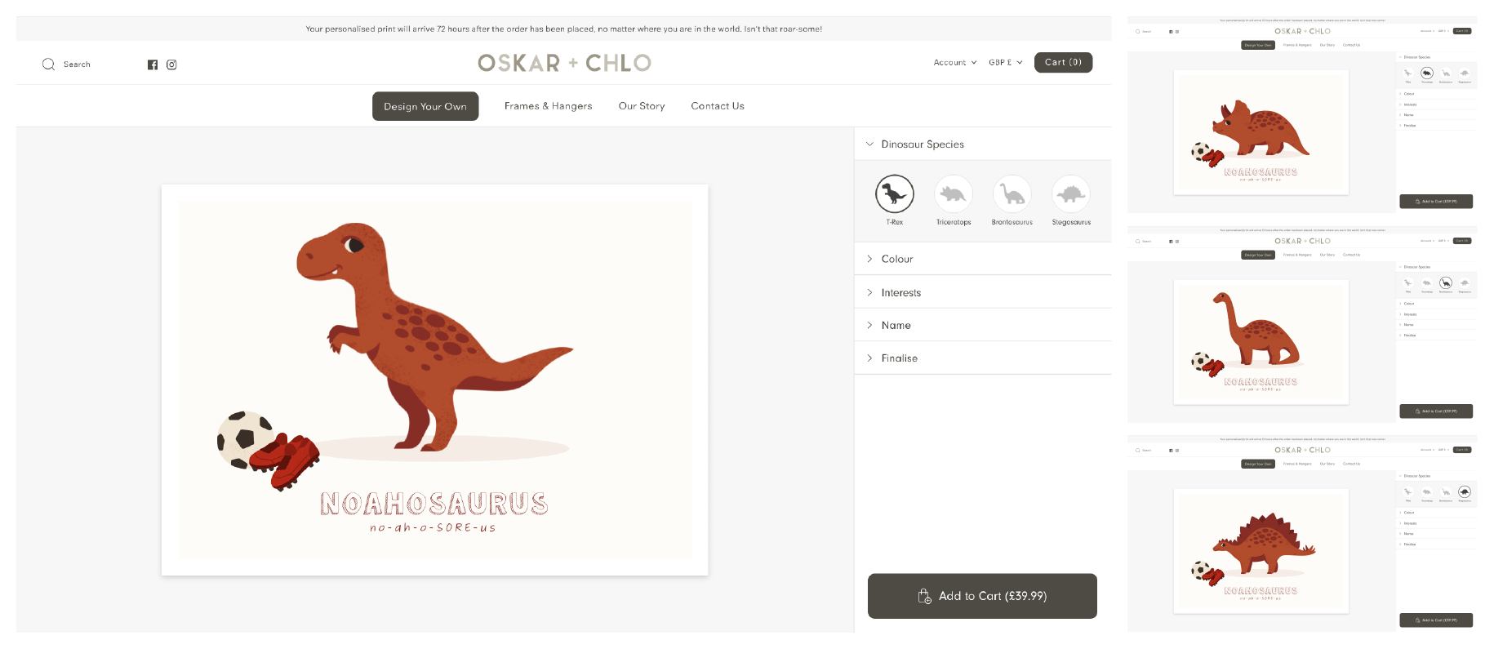This screenshot has width=1494, height=649.
Task: Switch to the Frames & Hangers tab
Action: click(548, 105)
